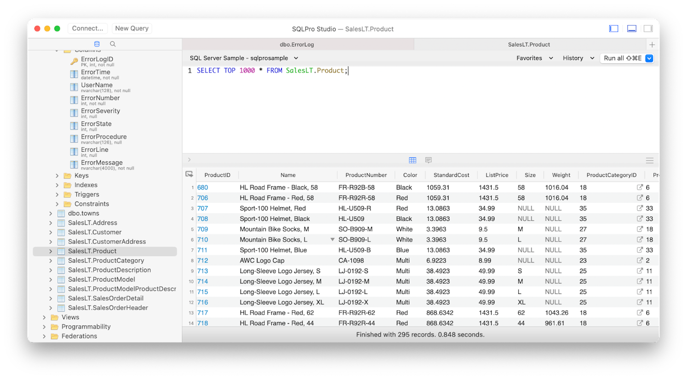Screen dimensions: 687x379
Task: Toggle the left sidebar panel visibility
Action: coord(613,29)
